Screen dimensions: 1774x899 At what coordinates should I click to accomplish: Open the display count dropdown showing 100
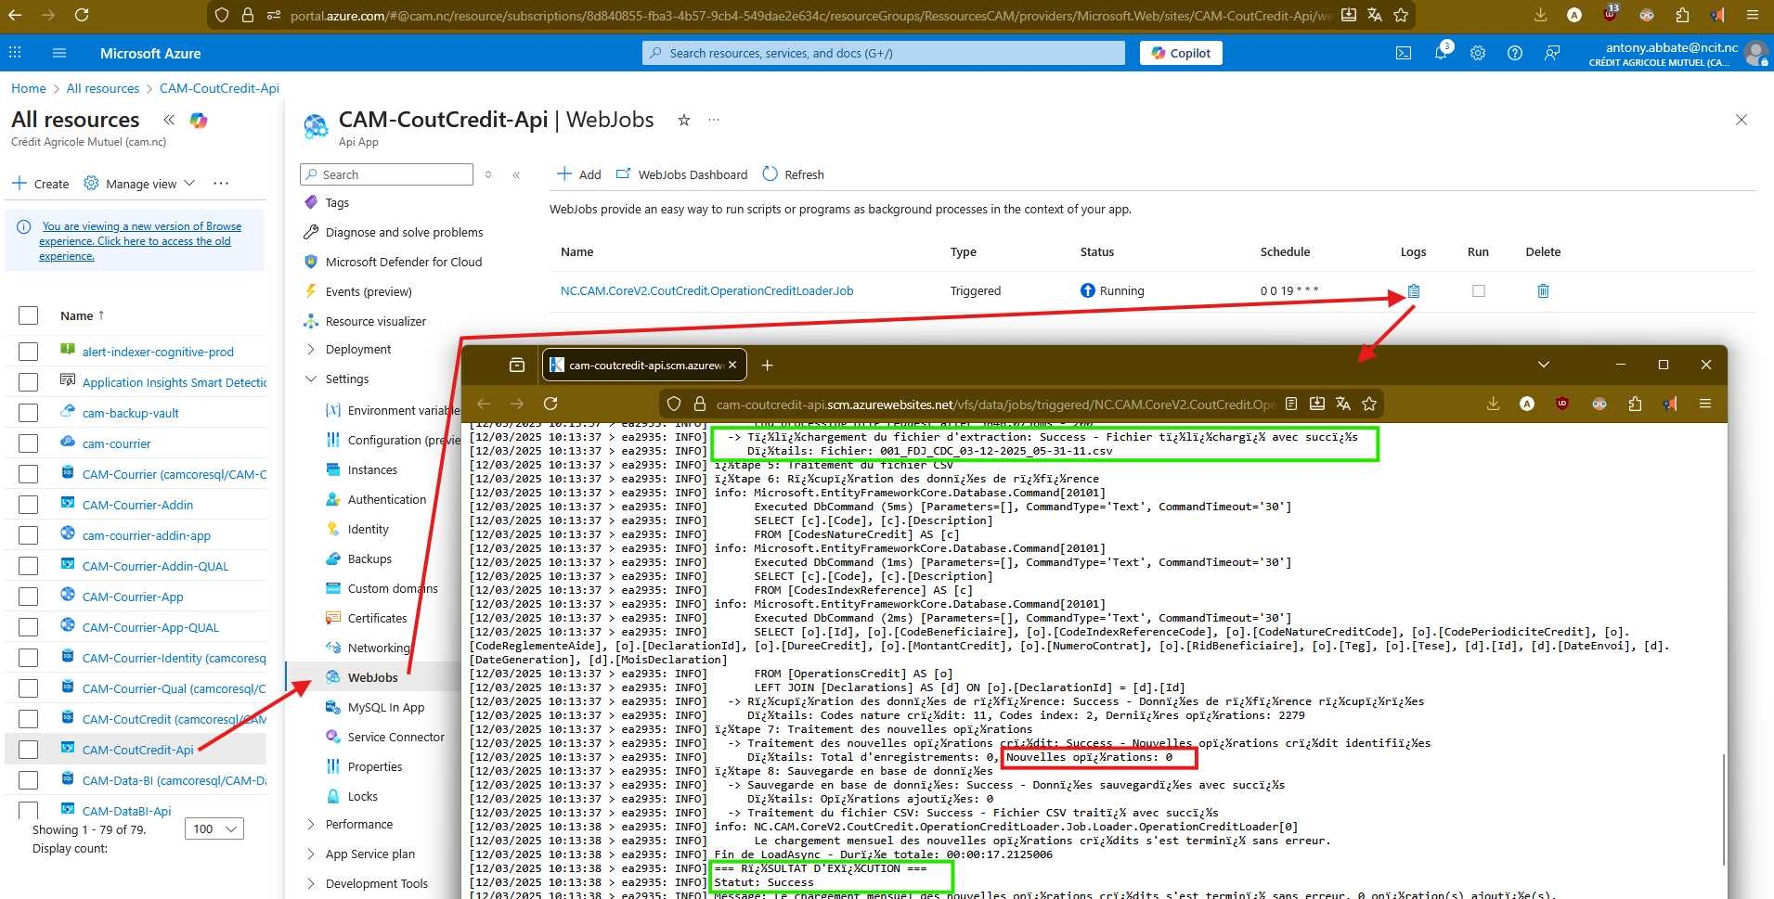214,828
